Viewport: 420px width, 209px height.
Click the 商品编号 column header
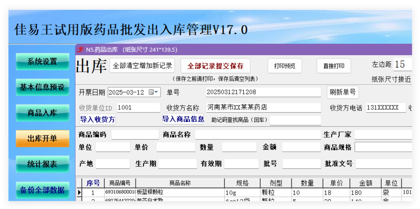pos(120,183)
